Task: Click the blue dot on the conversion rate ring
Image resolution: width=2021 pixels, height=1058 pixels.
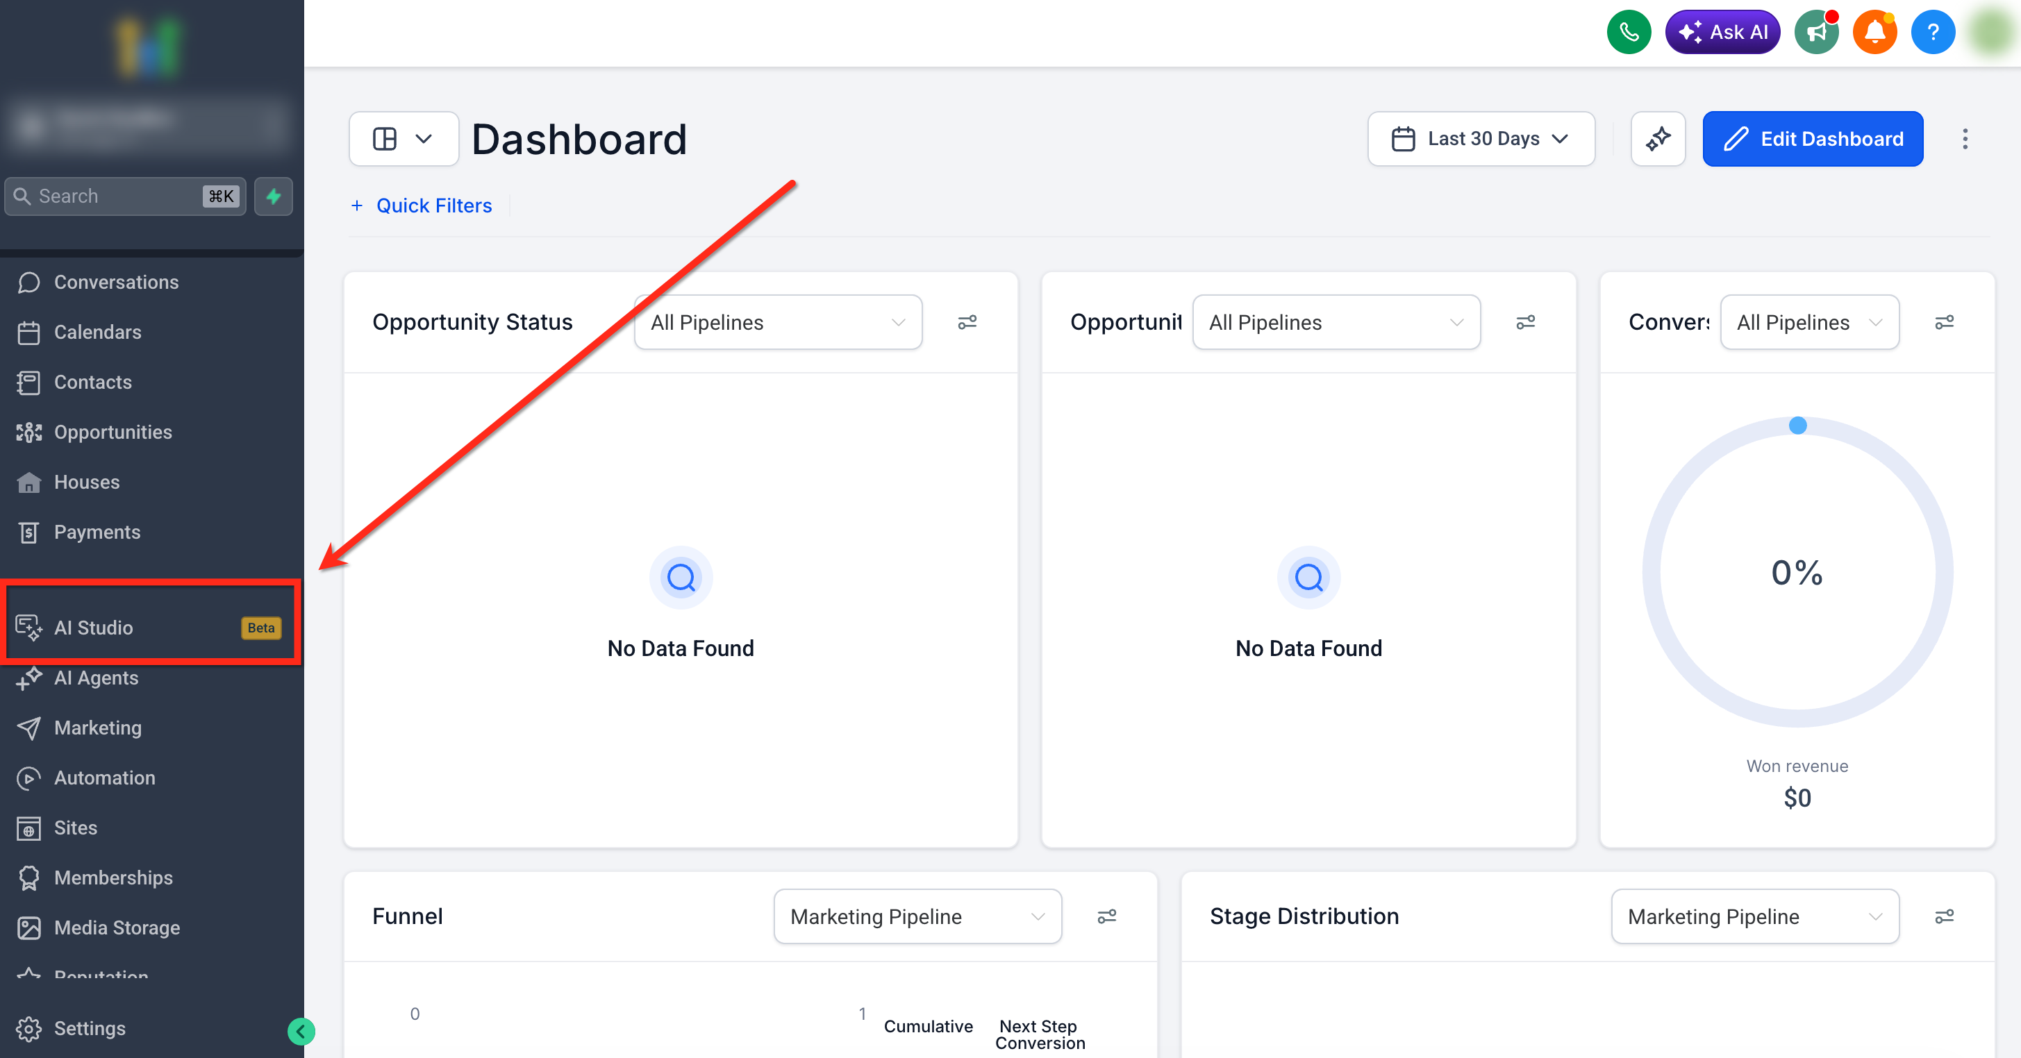Action: (x=1797, y=426)
